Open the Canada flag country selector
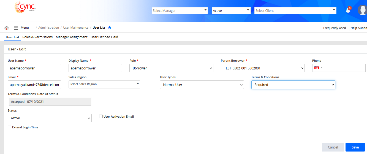The image size is (367, 154). [318, 68]
